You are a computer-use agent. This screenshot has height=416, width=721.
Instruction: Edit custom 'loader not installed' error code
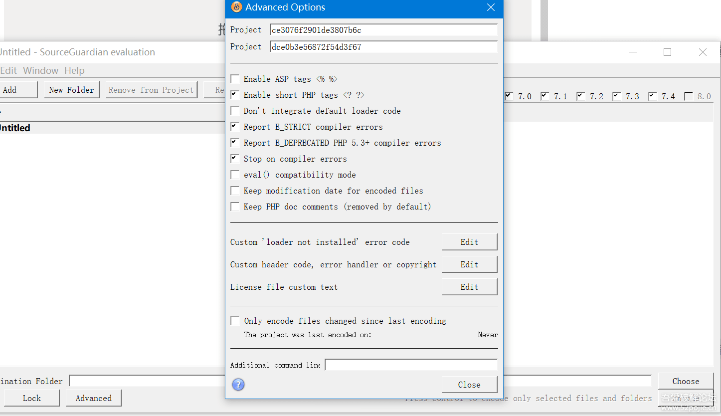pos(469,242)
